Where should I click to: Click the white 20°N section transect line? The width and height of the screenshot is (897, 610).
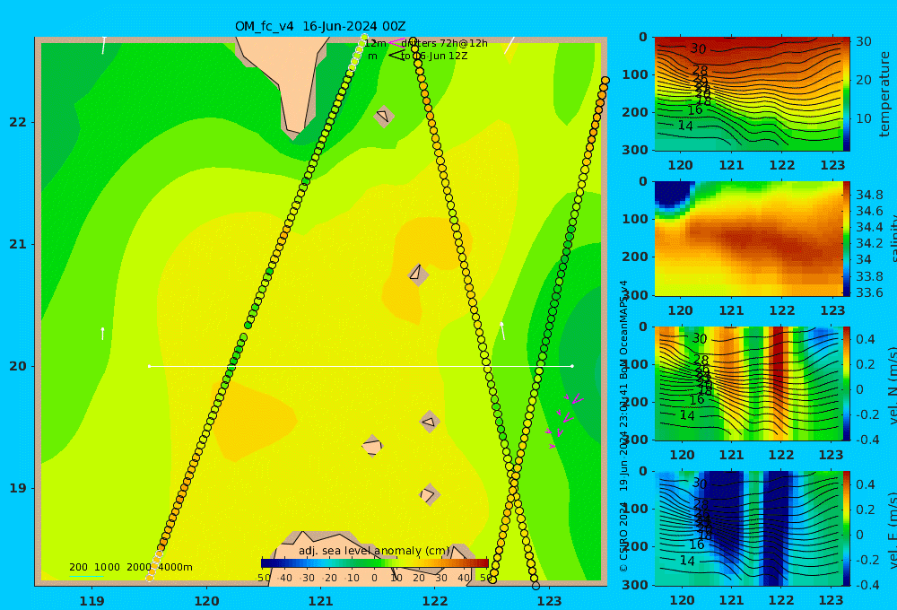click(x=361, y=366)
